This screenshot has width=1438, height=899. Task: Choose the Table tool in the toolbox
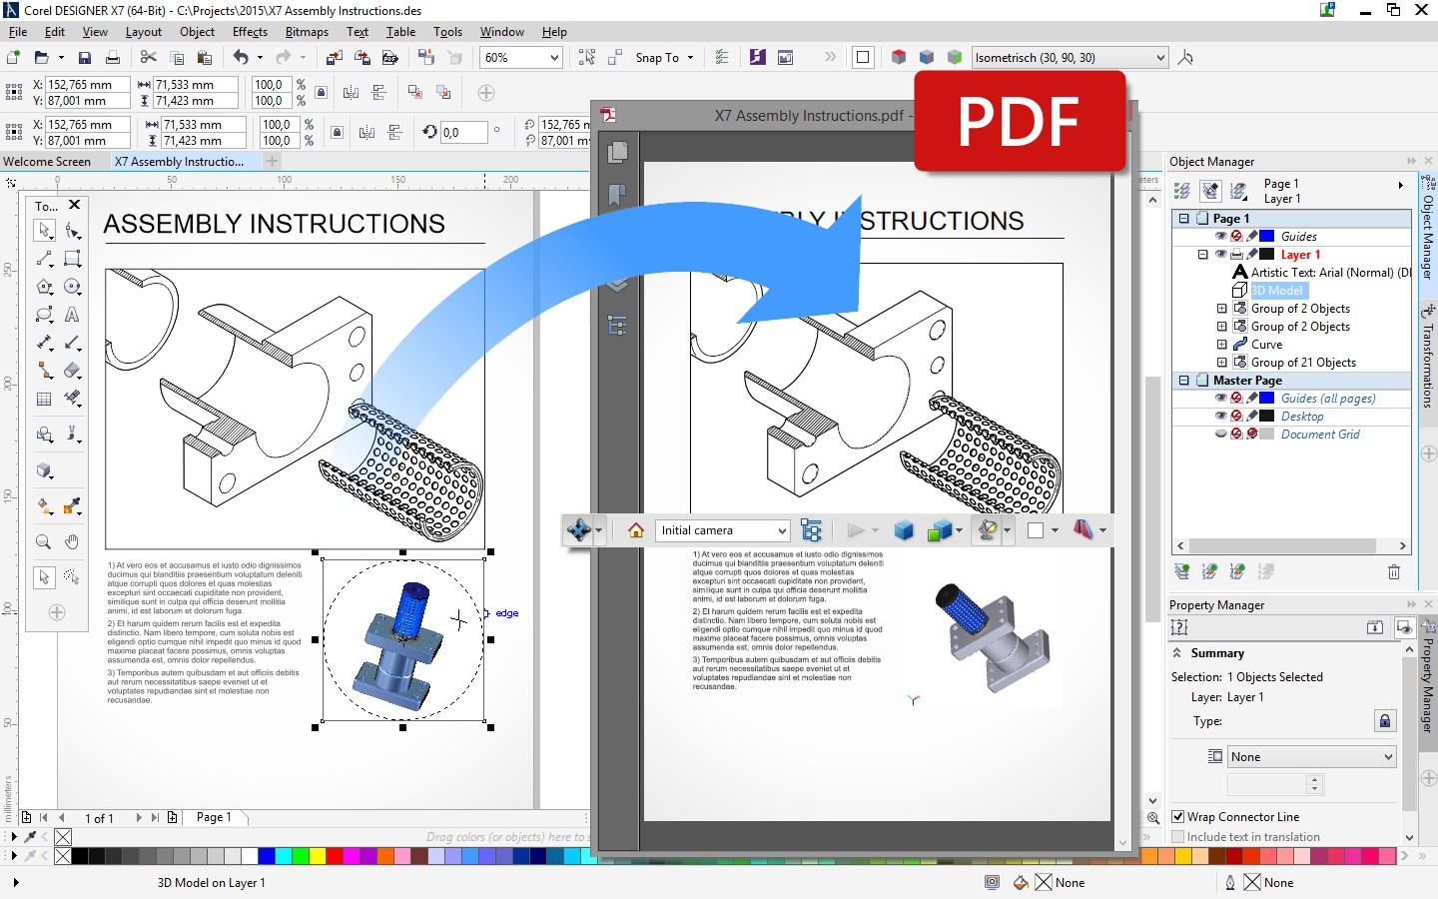[44, 399]
